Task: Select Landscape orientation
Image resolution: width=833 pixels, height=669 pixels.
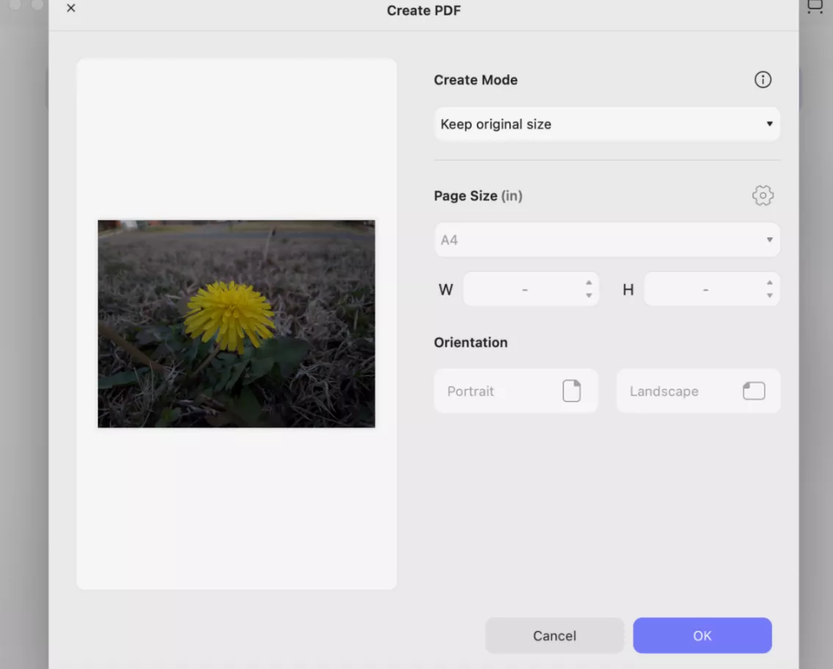Action: coord(697,391)
